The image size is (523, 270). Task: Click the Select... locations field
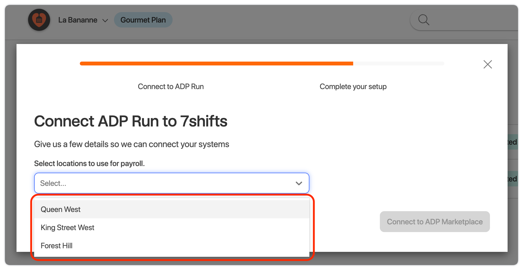coord(172,183)
